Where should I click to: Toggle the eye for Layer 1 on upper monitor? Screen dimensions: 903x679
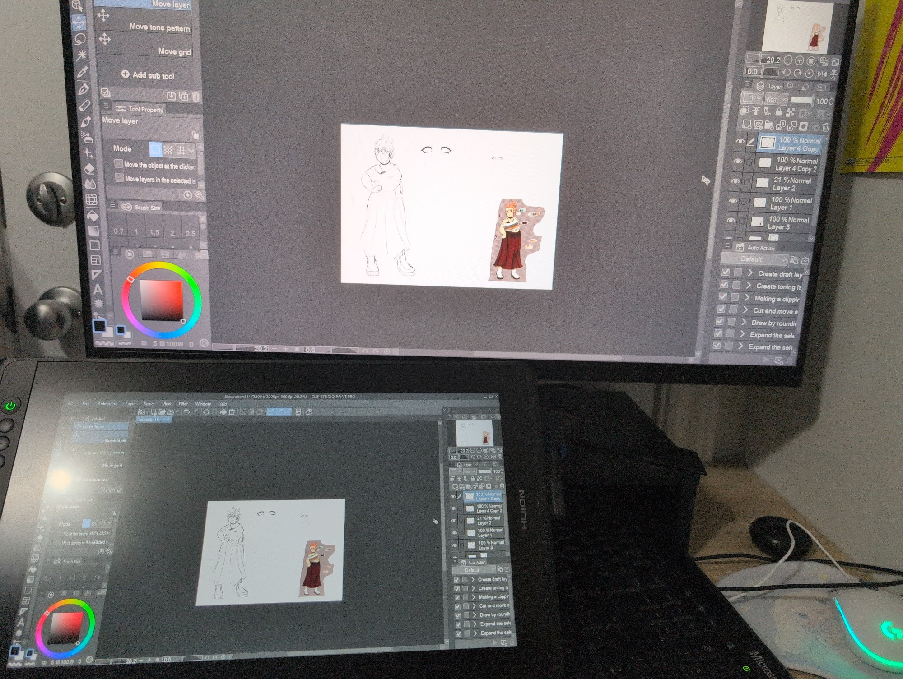pyautogui.click(x=733, y=201)
